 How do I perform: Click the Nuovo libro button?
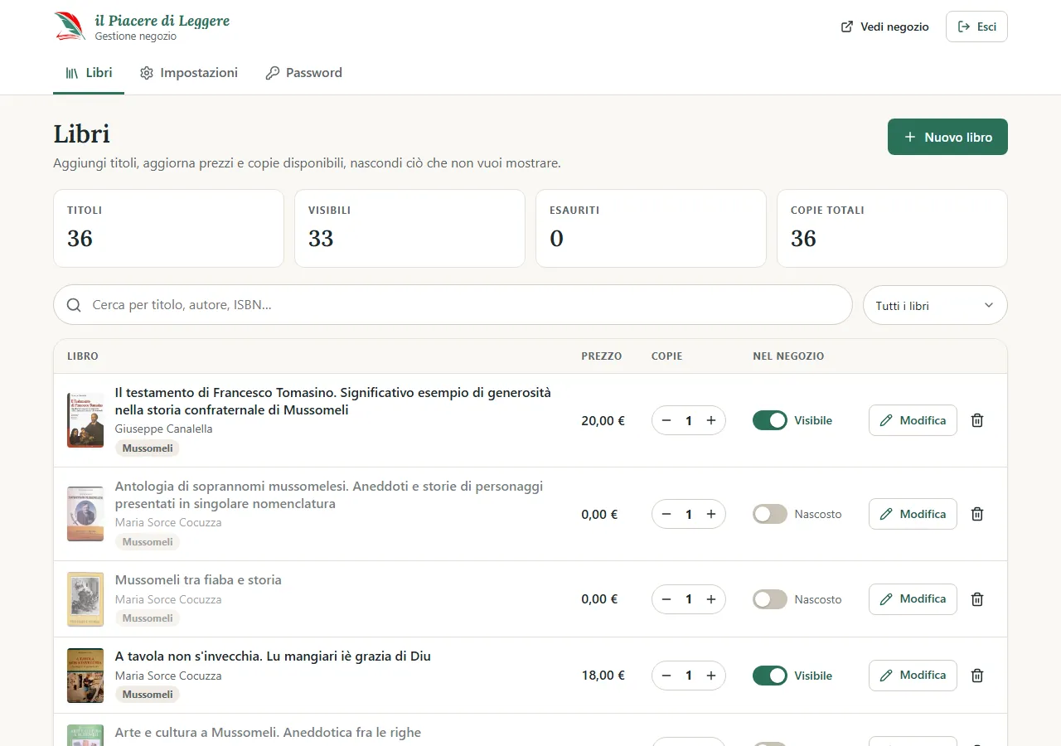click(947, 137)
